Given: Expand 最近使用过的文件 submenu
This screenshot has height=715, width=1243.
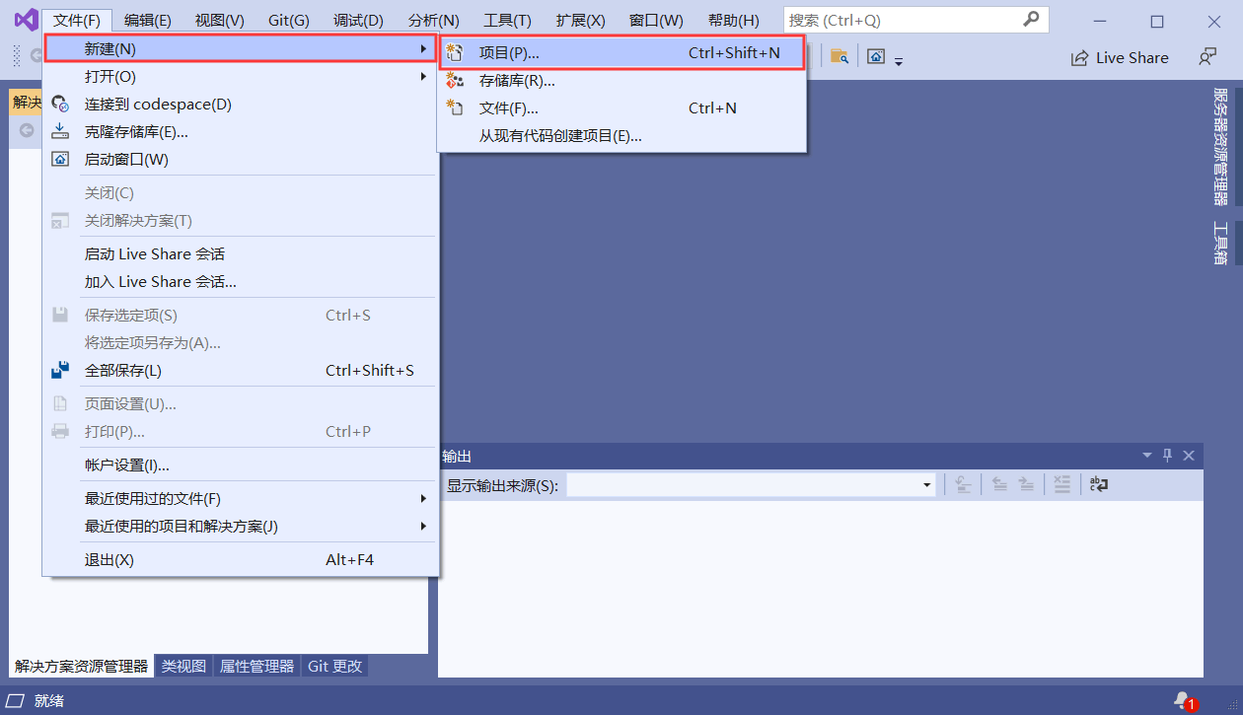Looking at the screenshot, I should coord(423,498).
